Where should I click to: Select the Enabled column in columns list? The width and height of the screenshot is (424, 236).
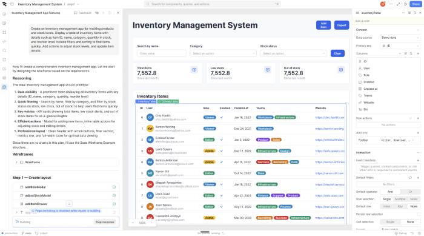click(x=388, y=82)
